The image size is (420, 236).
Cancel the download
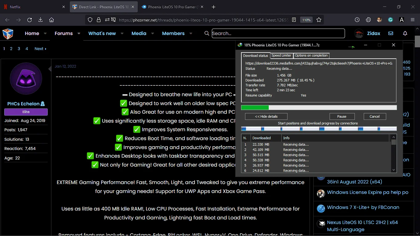click(x=374, y=116)
